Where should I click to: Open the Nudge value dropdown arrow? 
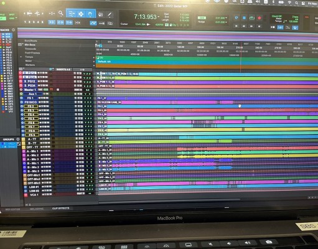pos(226,22)
